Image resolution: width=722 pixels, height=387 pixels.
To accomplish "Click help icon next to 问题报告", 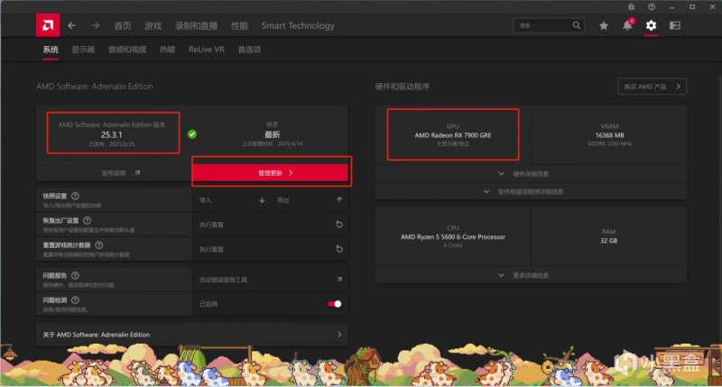I will 75,276.
